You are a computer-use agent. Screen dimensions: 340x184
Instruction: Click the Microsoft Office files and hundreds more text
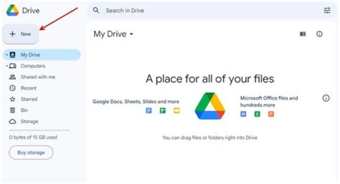(x=269, y=101)
